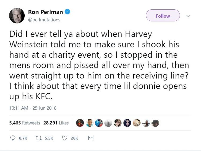Image resolution: width=201 pixels, height=151 pixels.
Task: Open the tweet options chevron menu
Action: (x=188, y=16)
